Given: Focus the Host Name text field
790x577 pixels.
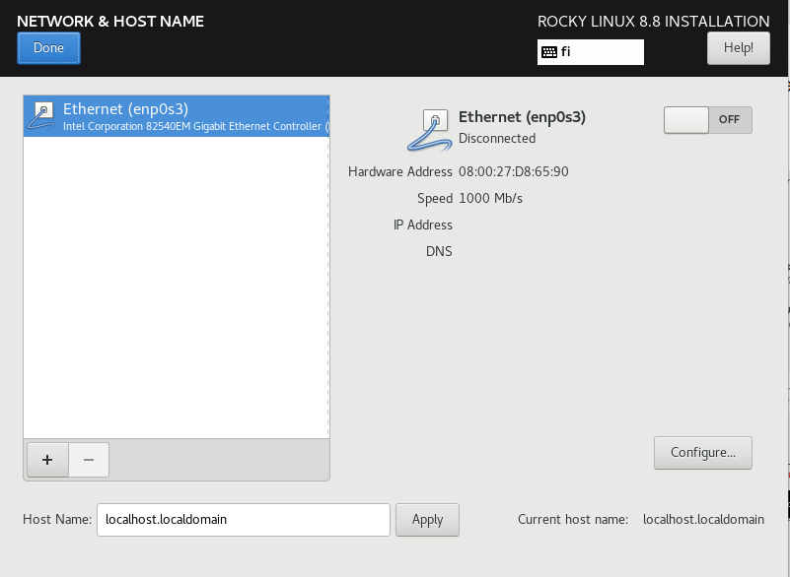Looking at the screenshot, I should tap(243, 520).
